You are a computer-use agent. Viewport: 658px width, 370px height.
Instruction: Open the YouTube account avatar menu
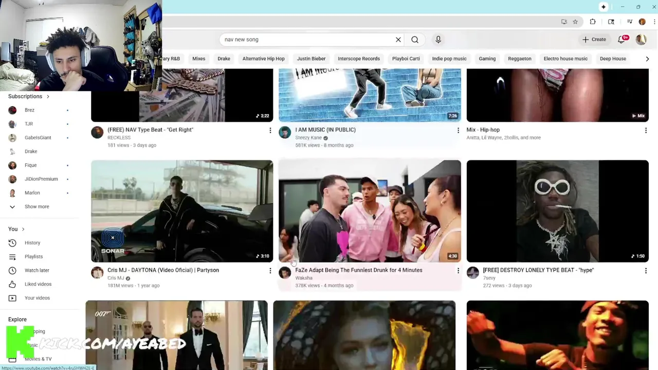(x=641, y=39)
